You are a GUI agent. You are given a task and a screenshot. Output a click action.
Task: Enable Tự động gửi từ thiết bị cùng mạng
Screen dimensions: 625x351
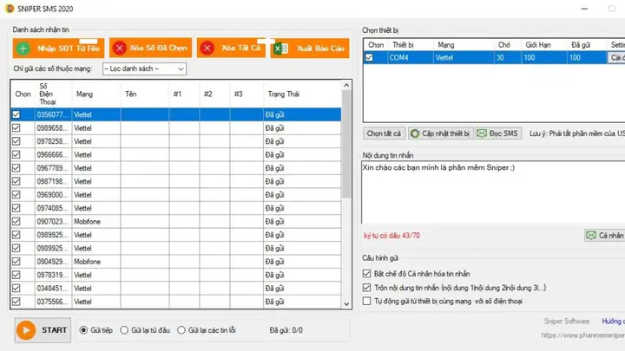(x=366, y=302)
